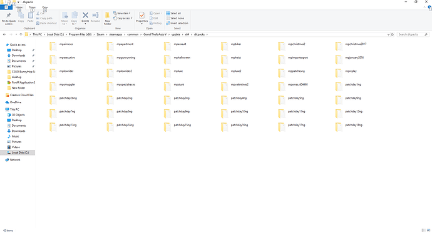
Task: Click Pin to Quick access icon
Action: click(x=9, y=18)
